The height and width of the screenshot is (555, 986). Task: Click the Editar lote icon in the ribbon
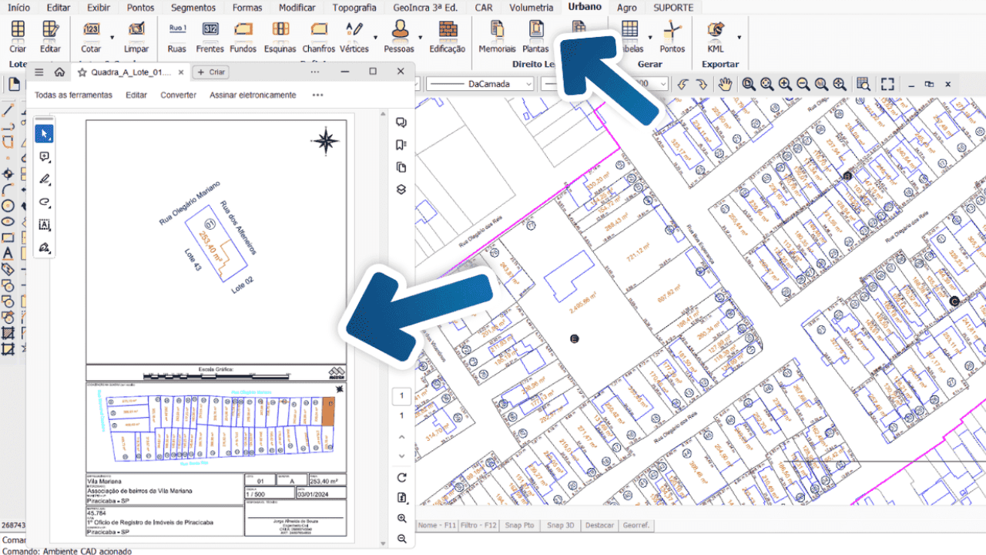point(50,31)
